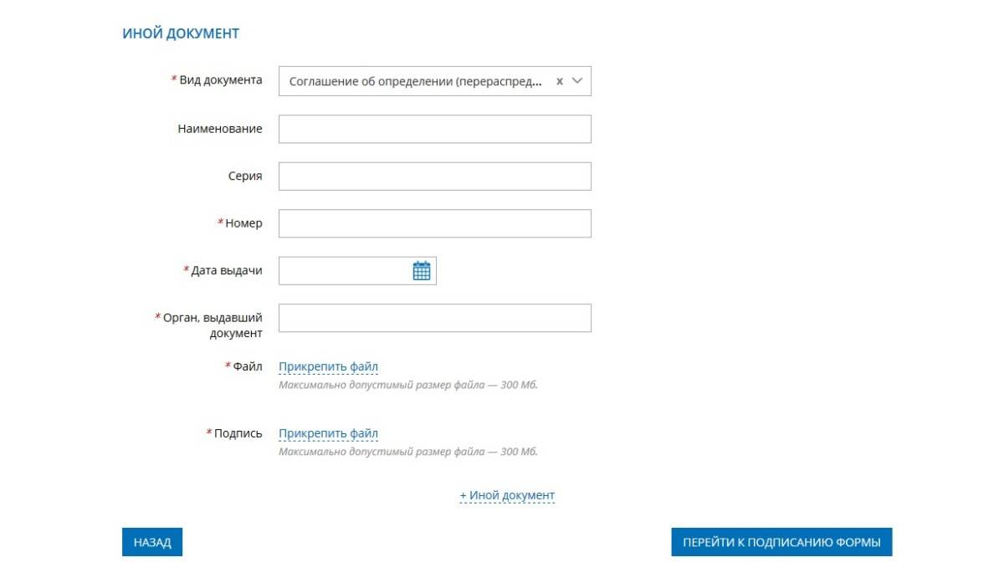1004x588 pixels.
Task: Select the Номер input field
Action: [434, 223]
